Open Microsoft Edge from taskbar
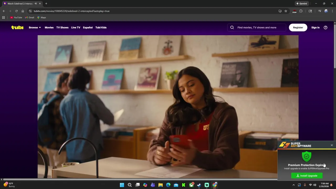 (x=168, y=185)
